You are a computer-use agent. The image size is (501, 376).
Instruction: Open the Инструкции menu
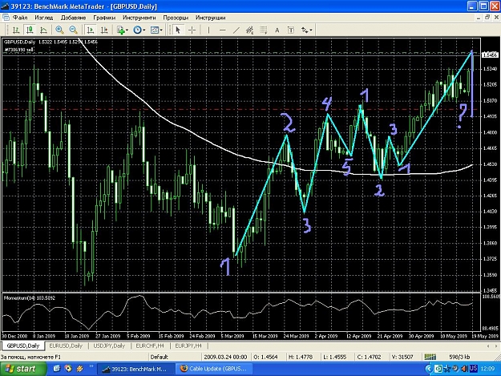(x=211, y=18)
